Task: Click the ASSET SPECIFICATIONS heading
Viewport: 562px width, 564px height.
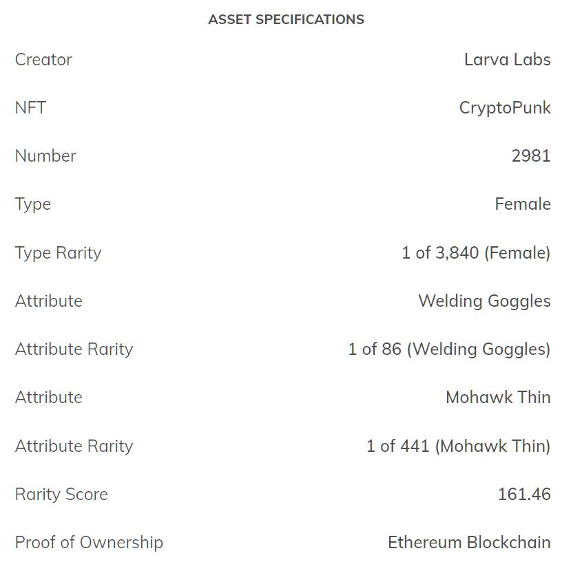Action: [x=286, y=19]
